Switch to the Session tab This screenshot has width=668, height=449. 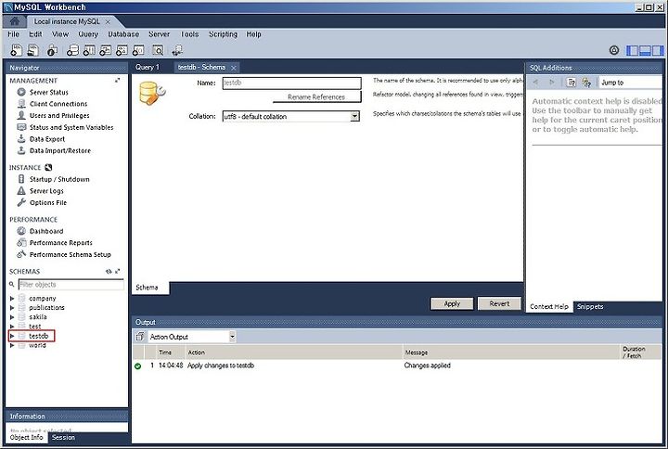pos(63,437)
